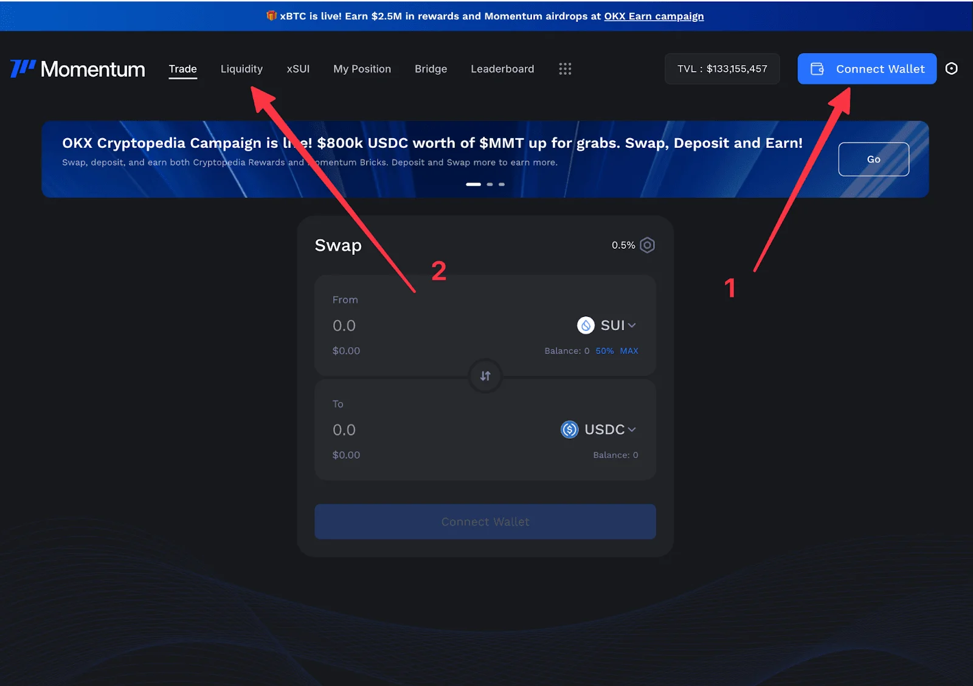The image size is (973, 686).
Task: Swap the From and To tokens
Action: pos(485,376)
